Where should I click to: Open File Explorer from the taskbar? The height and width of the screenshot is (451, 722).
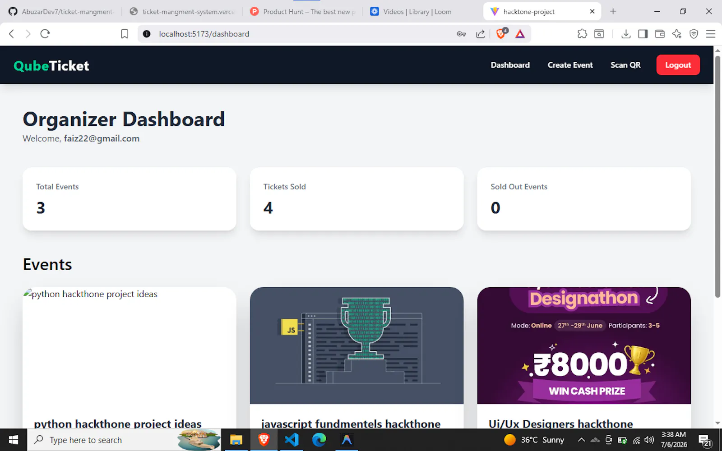coord(236,440)
